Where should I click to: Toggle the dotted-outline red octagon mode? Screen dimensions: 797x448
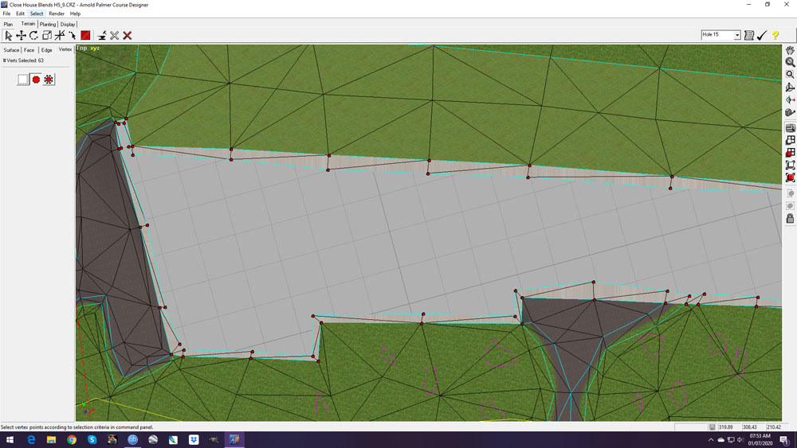click(49, 80)
